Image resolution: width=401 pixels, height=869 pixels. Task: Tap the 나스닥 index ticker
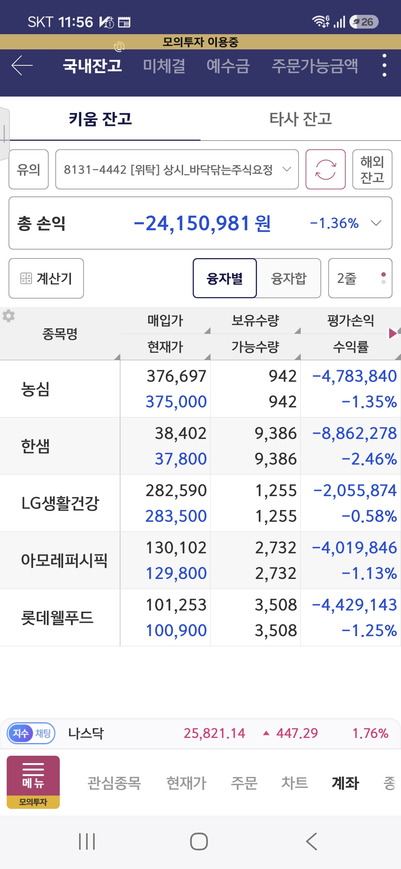click(x=86, y=733)
